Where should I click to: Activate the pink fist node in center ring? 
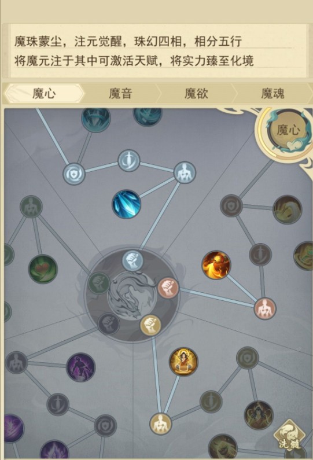pos(168,288)
